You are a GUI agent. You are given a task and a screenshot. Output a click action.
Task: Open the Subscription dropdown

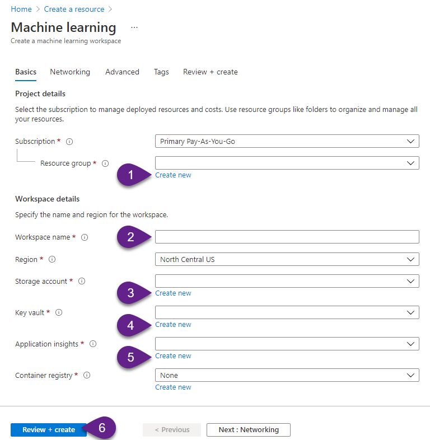pos(287,141)
